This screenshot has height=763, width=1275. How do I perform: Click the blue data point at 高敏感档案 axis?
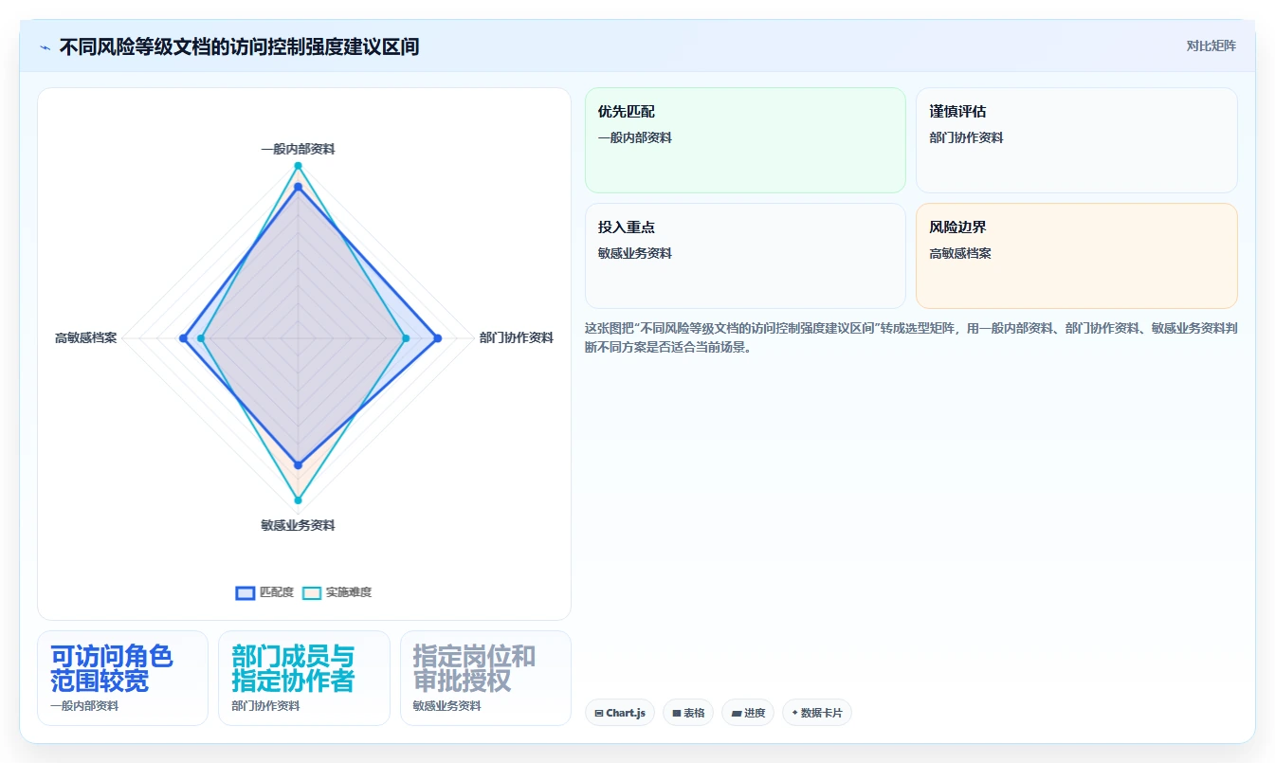[184, 338]
